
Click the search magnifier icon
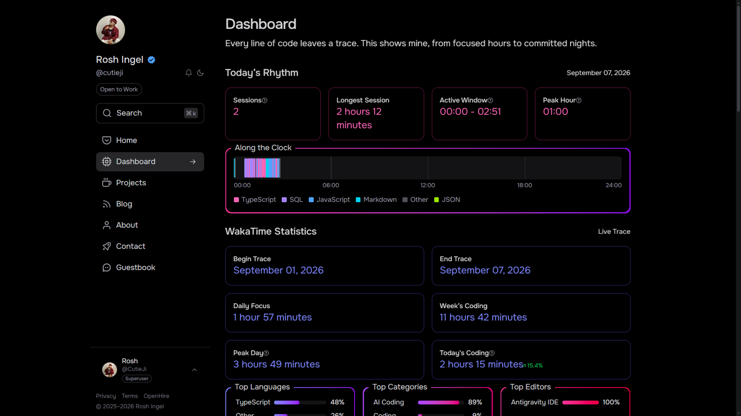107,113
